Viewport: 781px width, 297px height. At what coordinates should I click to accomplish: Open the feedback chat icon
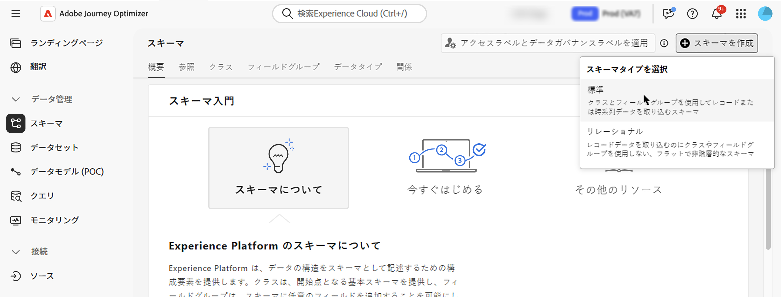click(x=668, y=14)
